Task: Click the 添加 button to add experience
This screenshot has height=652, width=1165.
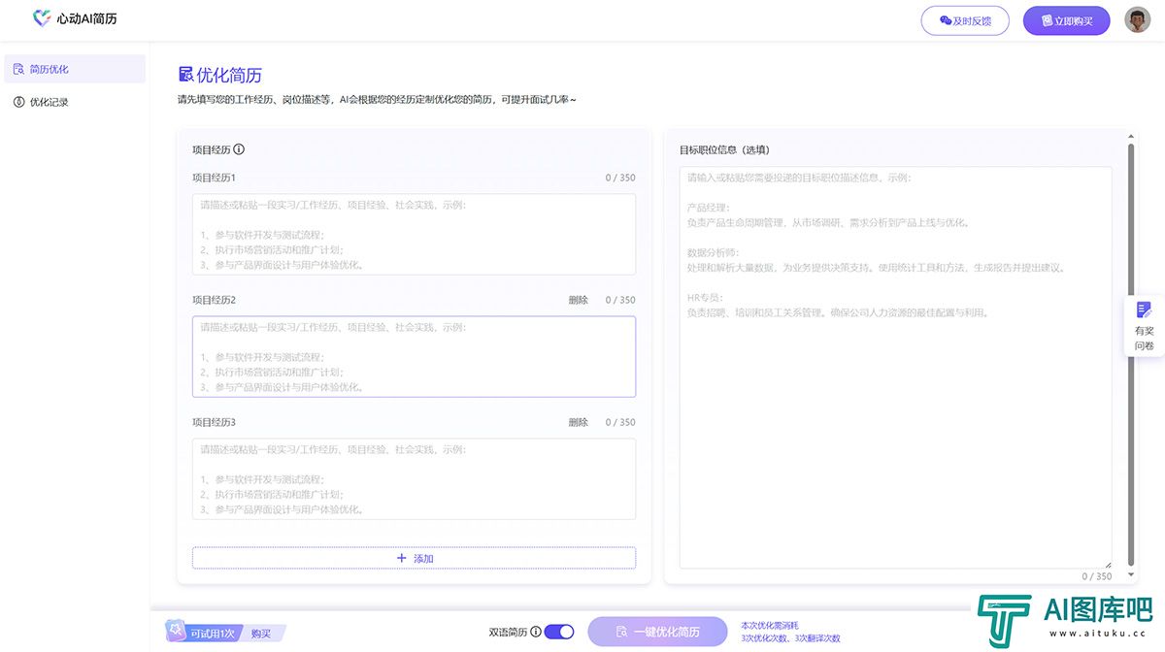Action: [x=414, y=558]
